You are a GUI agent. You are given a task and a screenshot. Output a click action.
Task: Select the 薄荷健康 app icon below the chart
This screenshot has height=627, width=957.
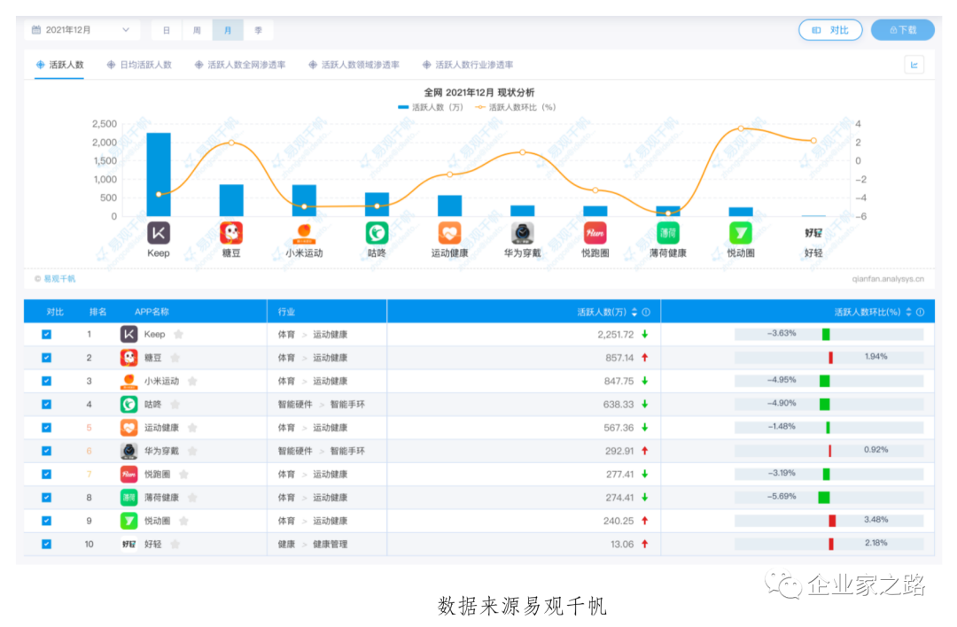[666, 232]
